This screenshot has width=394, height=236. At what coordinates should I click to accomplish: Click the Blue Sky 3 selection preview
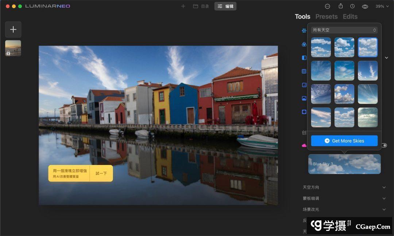click(x=344, y=164)
